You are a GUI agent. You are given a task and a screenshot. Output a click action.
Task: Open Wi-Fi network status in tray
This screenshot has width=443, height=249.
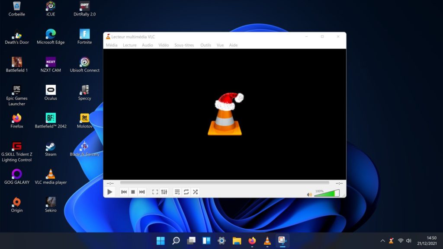[x=401, y=241]
